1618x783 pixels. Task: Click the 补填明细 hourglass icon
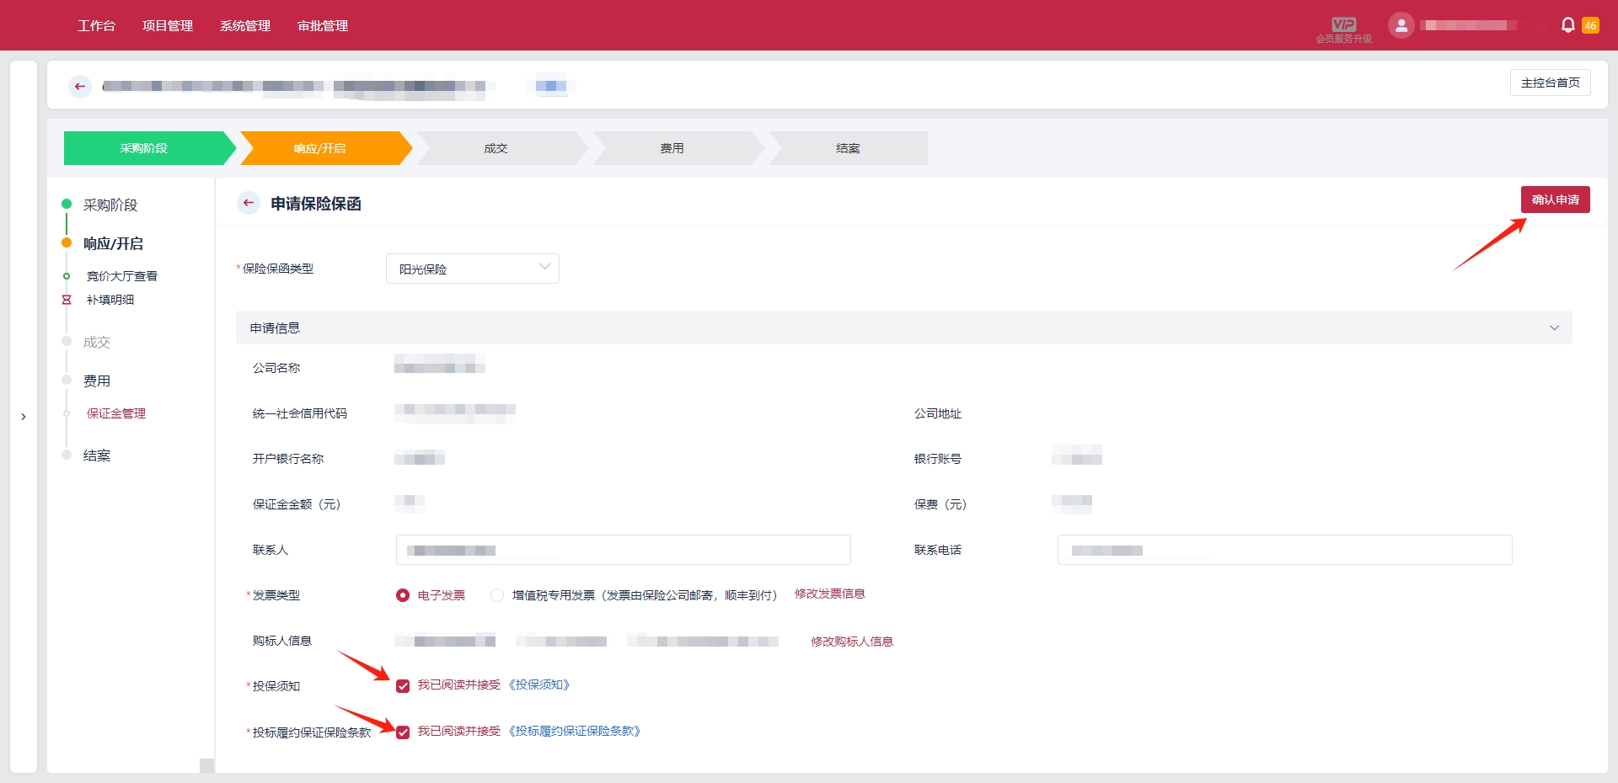tap(67, 300)
